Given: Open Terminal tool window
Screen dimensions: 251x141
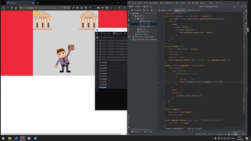Looking at the screenshot, I should tap(136, 132).
